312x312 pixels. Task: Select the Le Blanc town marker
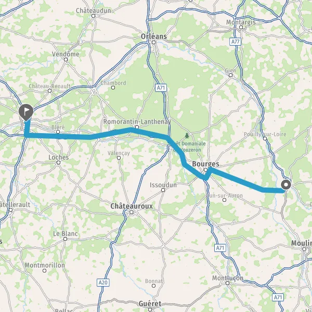(x=66, y=239)
